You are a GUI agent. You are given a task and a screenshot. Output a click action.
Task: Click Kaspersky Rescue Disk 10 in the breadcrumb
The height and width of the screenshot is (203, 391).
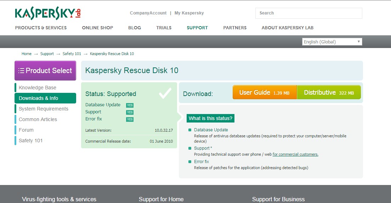coord(112,54)
